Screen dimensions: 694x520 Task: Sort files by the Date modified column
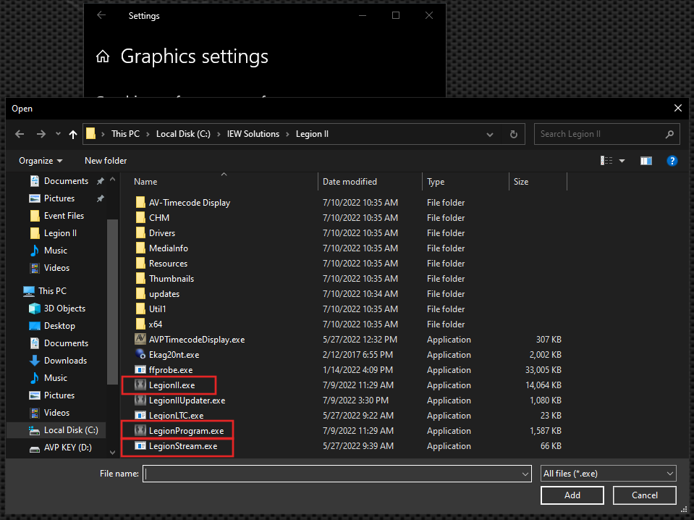[350, 182]
